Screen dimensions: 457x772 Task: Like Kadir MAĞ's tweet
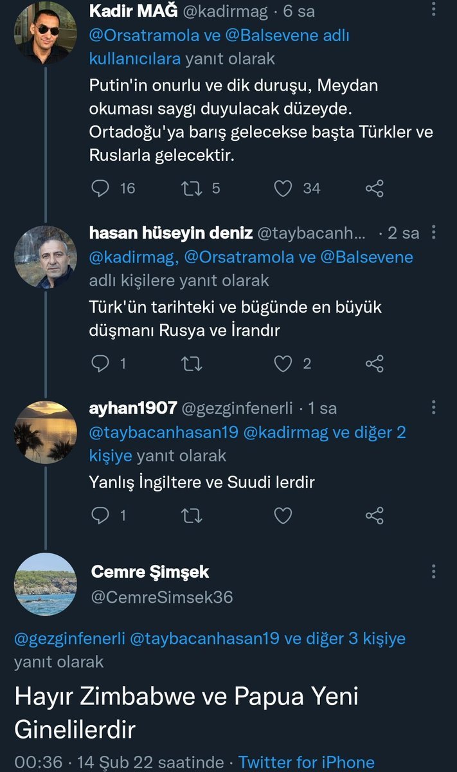[283, 188]
